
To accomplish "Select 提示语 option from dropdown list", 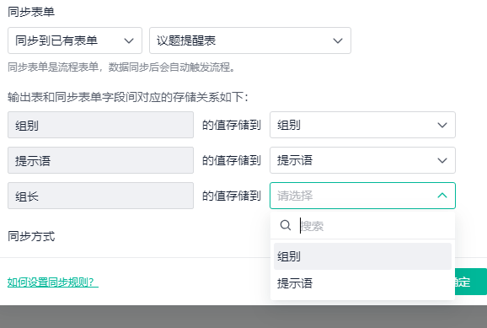I will point(362,283).
